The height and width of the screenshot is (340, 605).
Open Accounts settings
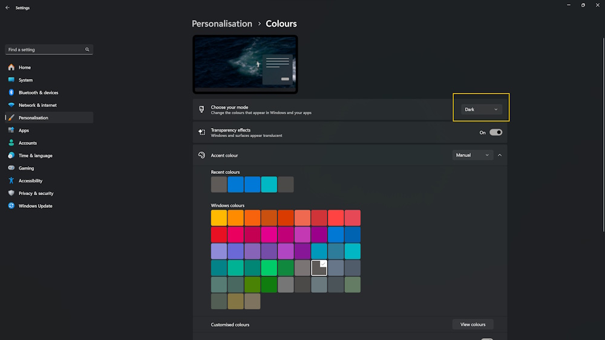click(49, 143)
